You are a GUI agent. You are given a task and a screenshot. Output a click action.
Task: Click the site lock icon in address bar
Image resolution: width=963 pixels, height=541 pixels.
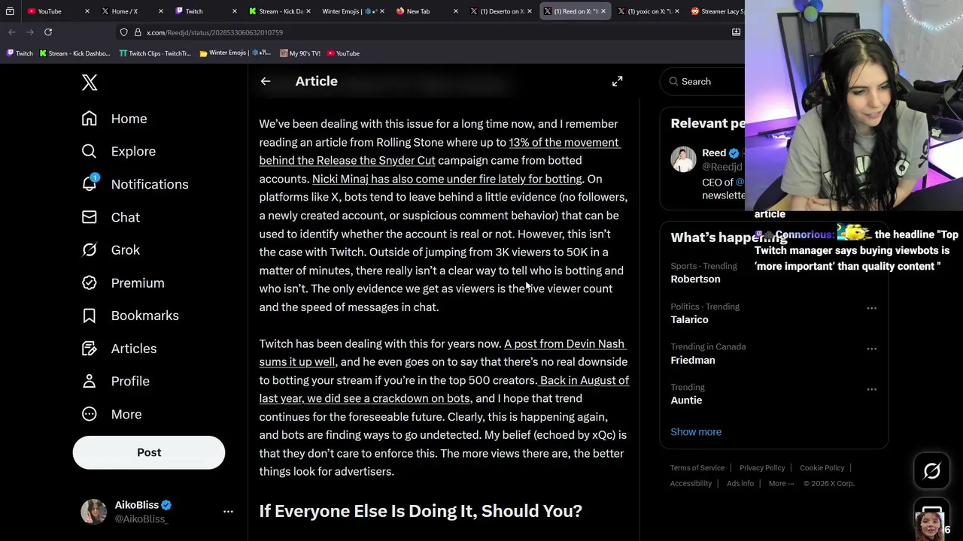click(x=138, y=32)
